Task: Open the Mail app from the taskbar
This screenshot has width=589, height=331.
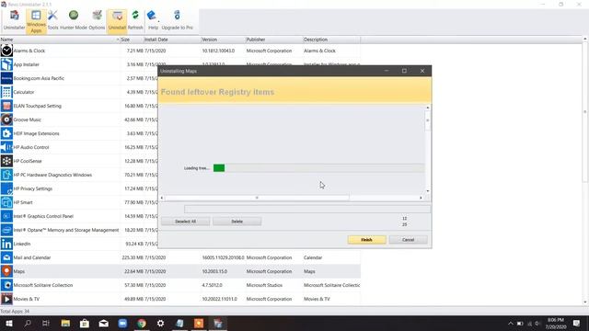Action: (104, 323)
